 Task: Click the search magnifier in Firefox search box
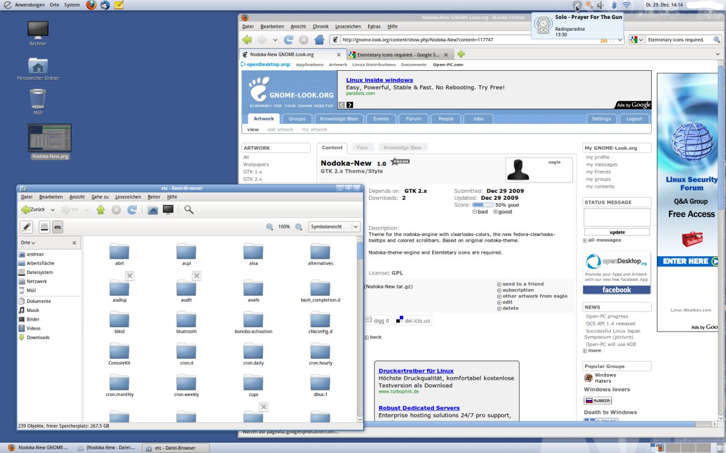[717, 40]
